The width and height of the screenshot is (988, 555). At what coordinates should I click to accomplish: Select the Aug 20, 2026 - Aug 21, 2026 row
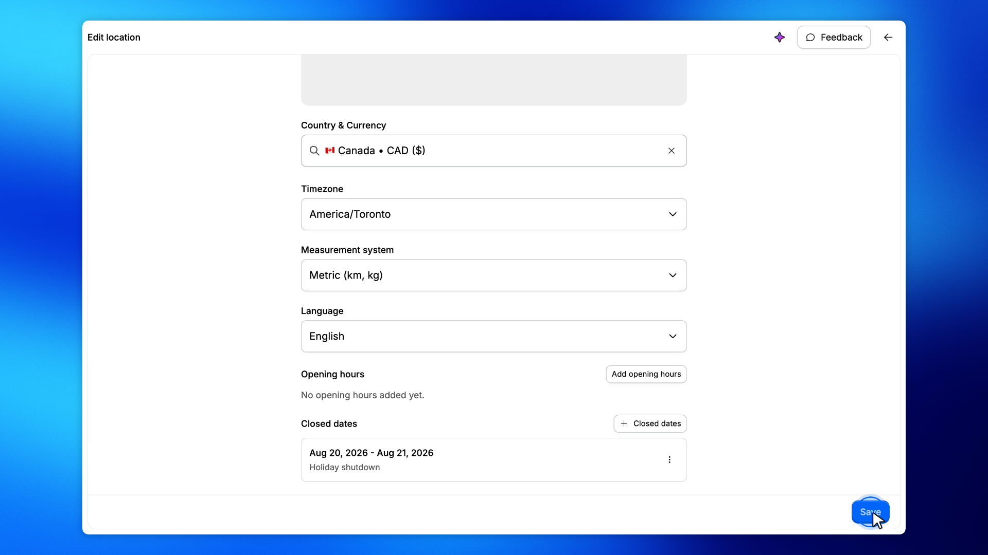[493, 459]
